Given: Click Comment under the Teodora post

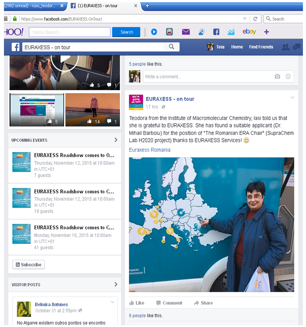Looking at the screenshot, I should [x=169, y=303].
